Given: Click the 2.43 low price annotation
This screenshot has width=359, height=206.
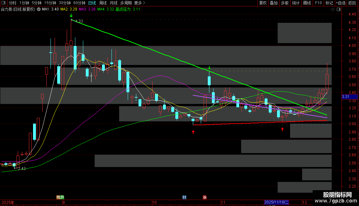Looking at the screenshot, I should (x=22, y=169).
